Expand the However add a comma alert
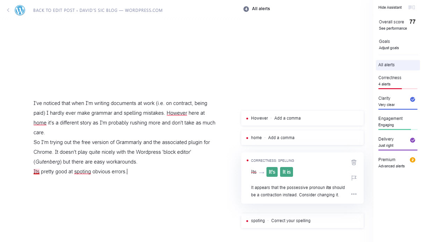 tap(302, 118)
